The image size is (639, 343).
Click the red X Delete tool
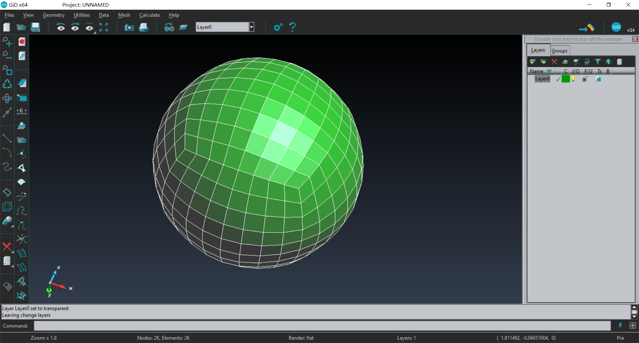[7, 246]
